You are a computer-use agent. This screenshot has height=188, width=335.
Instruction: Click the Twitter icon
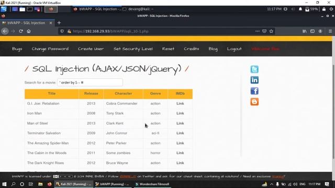point(254,69)
